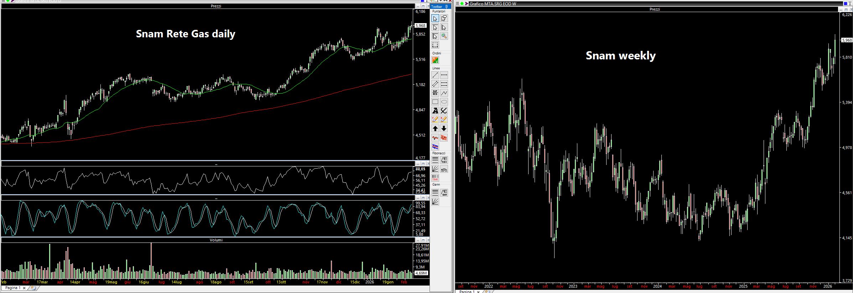
Task: Select the curve drawing tool beside text
Action: (x=444, y=111)
